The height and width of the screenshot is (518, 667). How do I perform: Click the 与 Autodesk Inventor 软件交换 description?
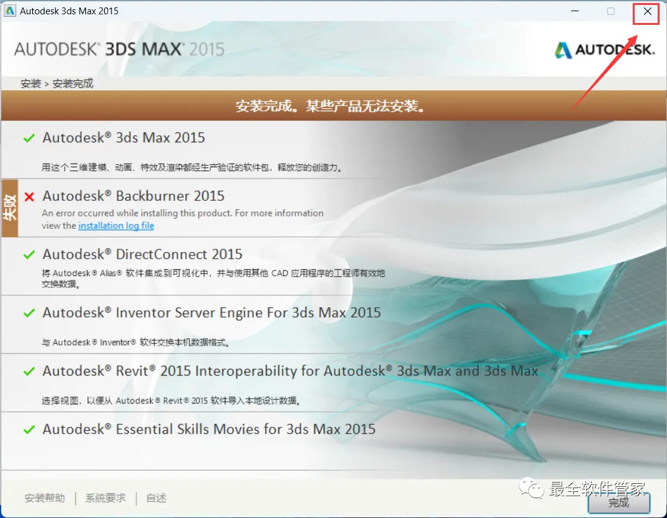136,342
